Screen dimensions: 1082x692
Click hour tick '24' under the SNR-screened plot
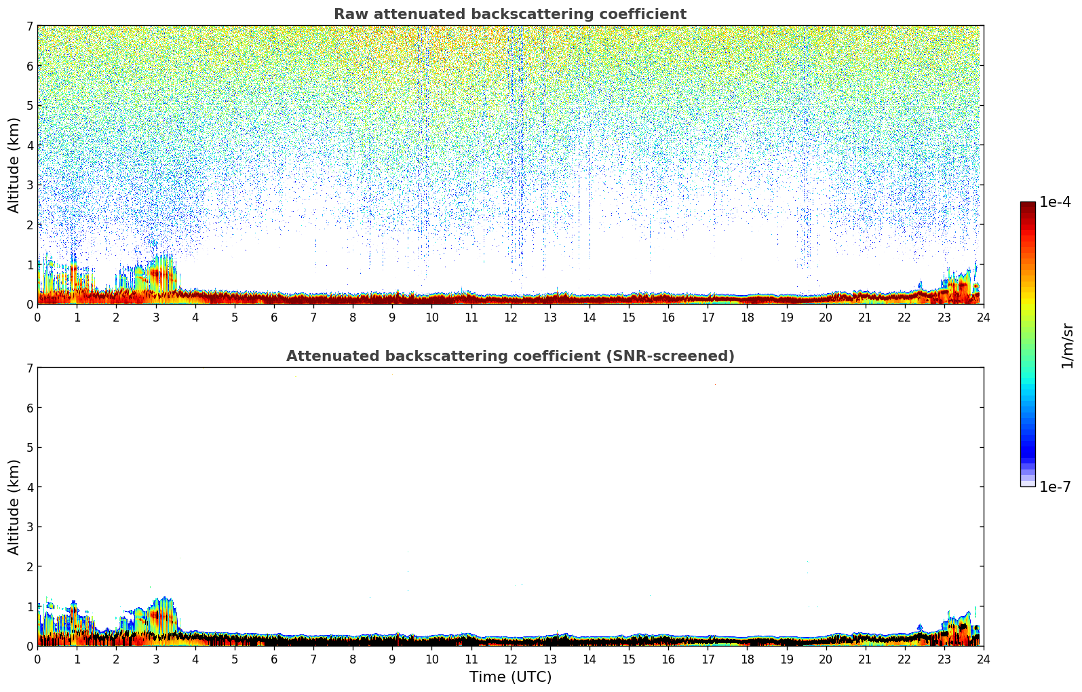click(984, 659)
